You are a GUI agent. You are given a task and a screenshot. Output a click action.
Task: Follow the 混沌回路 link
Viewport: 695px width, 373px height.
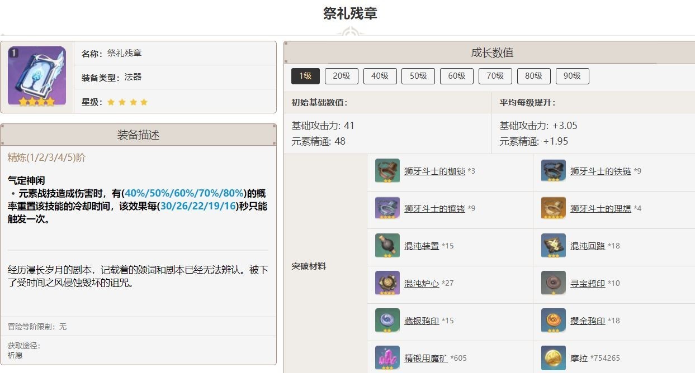point(588,246)
